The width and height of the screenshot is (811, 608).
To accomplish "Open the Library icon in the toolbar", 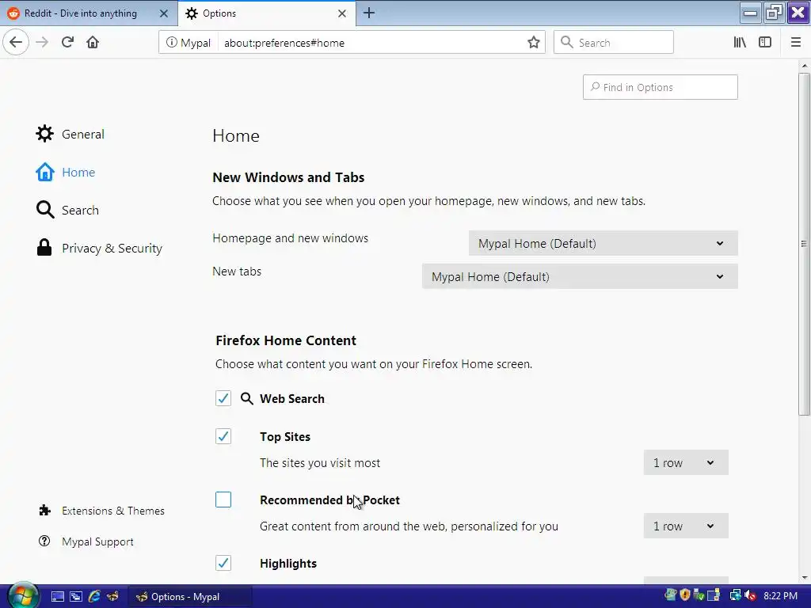I will [740, 43].
